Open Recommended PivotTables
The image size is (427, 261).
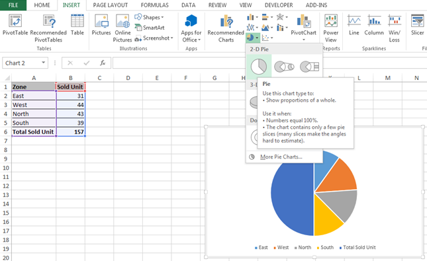(48, 28)
